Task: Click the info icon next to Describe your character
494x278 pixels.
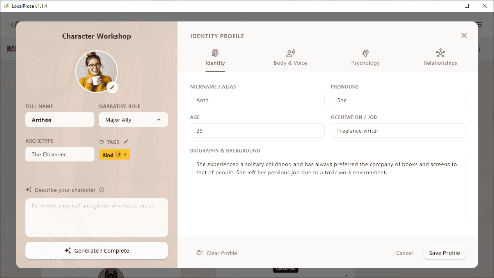Action: pyautogui.click(x=101, y=190)
